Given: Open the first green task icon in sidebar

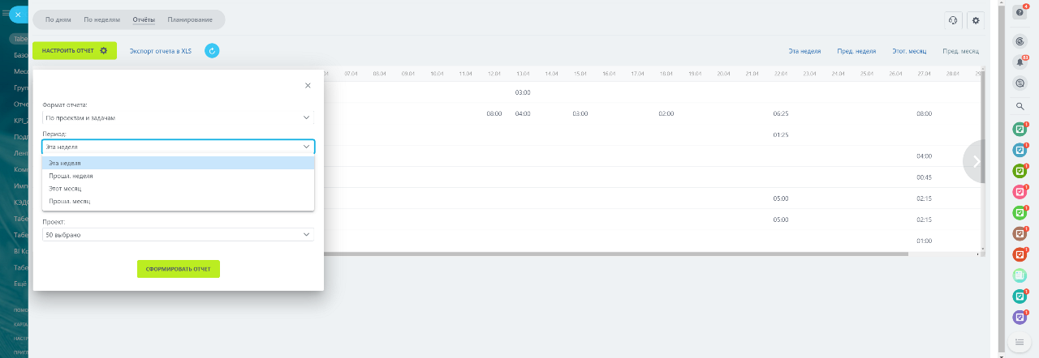Looking at the screenshot, I should 1020,129.
